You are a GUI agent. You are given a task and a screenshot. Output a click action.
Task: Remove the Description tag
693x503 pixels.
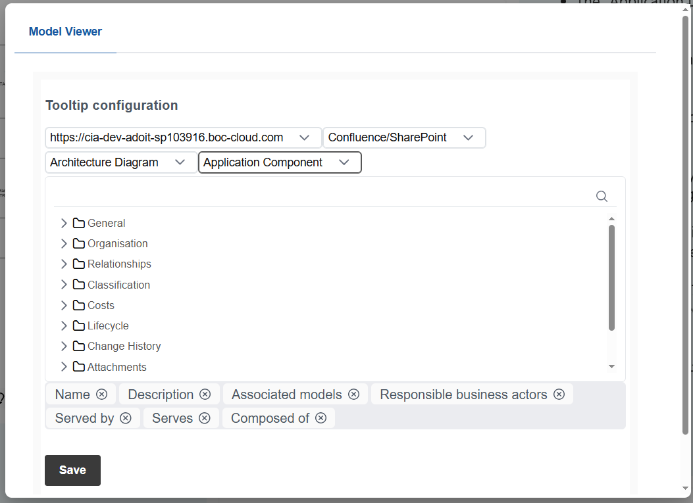tap(205, 395)
